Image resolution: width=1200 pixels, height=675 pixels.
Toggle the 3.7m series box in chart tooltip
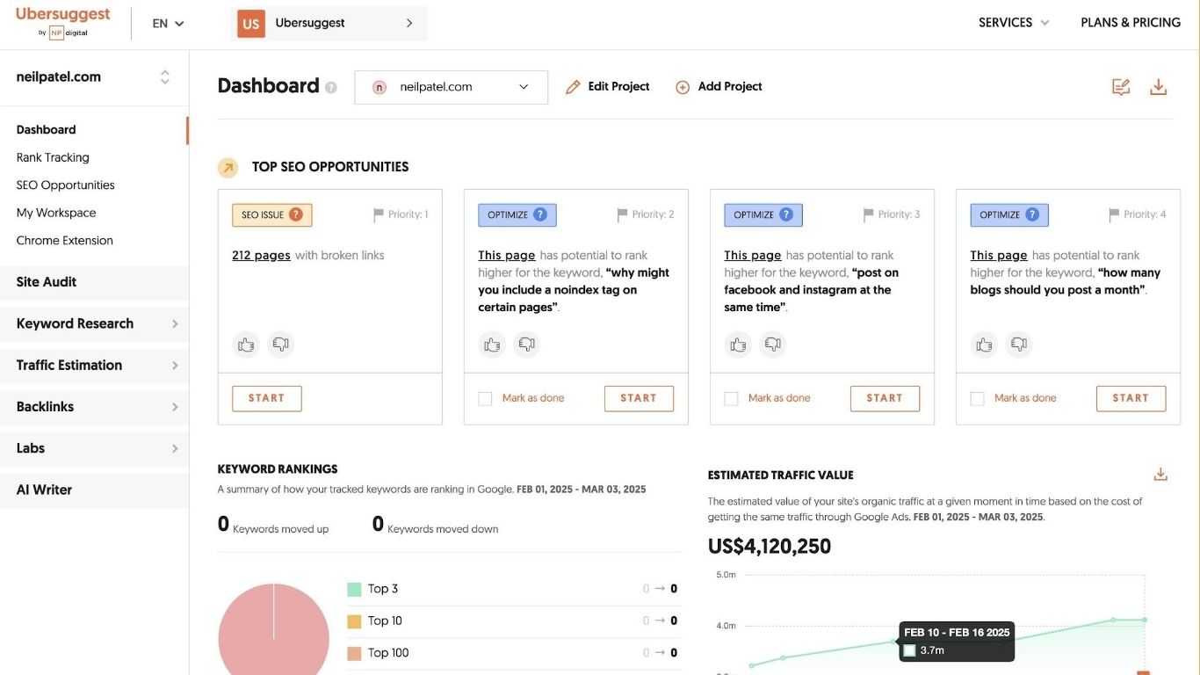[x=909, y=650]
